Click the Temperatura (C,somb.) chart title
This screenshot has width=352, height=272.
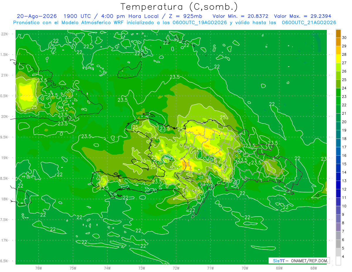pyautogui.click(x=179, y=7)
